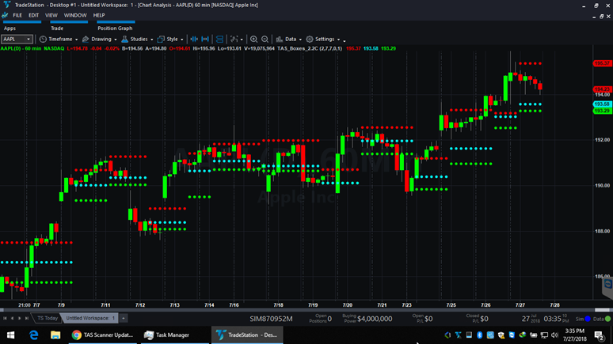The height and width of the screenshot is (344, 613).
Task: Go to next workspace tab arrow
Action: tap(20, 318)
